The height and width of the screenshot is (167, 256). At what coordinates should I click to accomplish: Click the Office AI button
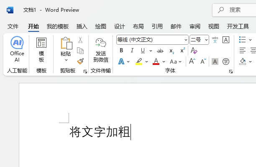click(x=17, y=49)
